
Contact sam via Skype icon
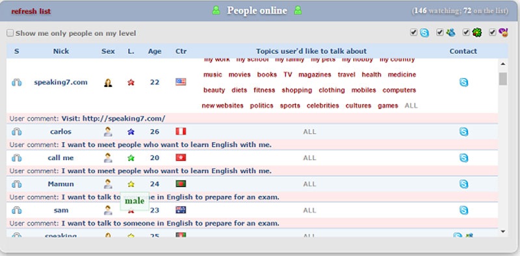tap(463, 211)
